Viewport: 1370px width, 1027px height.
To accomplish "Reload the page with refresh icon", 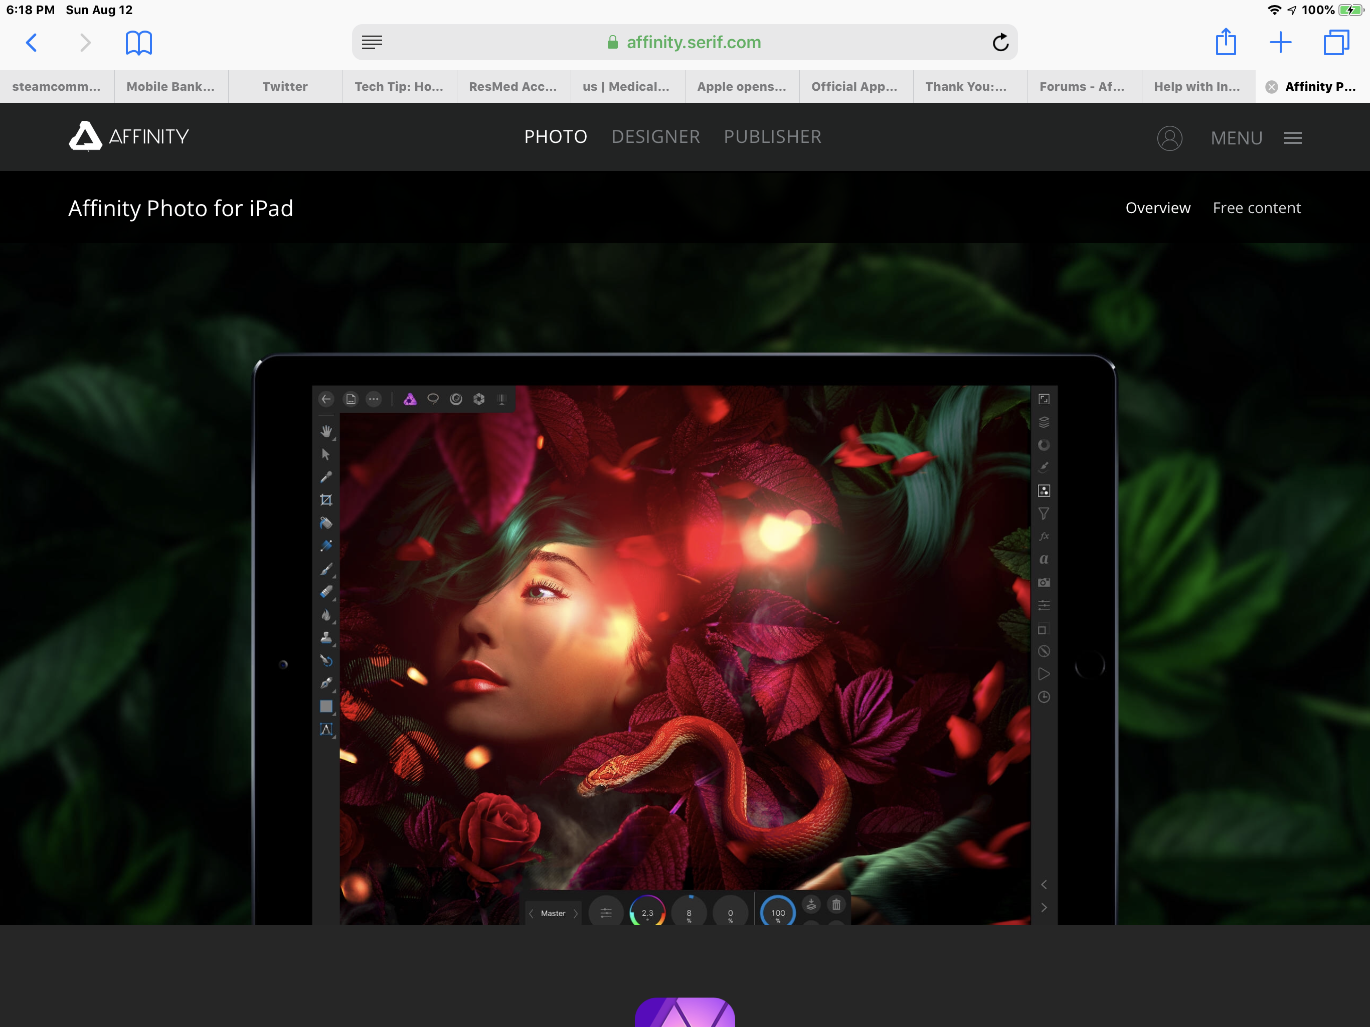I will click(x=1000, y=42).
